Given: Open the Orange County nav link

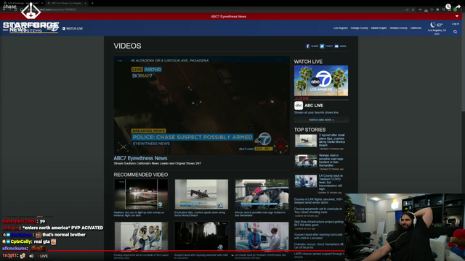Looking at the screenshot, I should tap(359, 28).
